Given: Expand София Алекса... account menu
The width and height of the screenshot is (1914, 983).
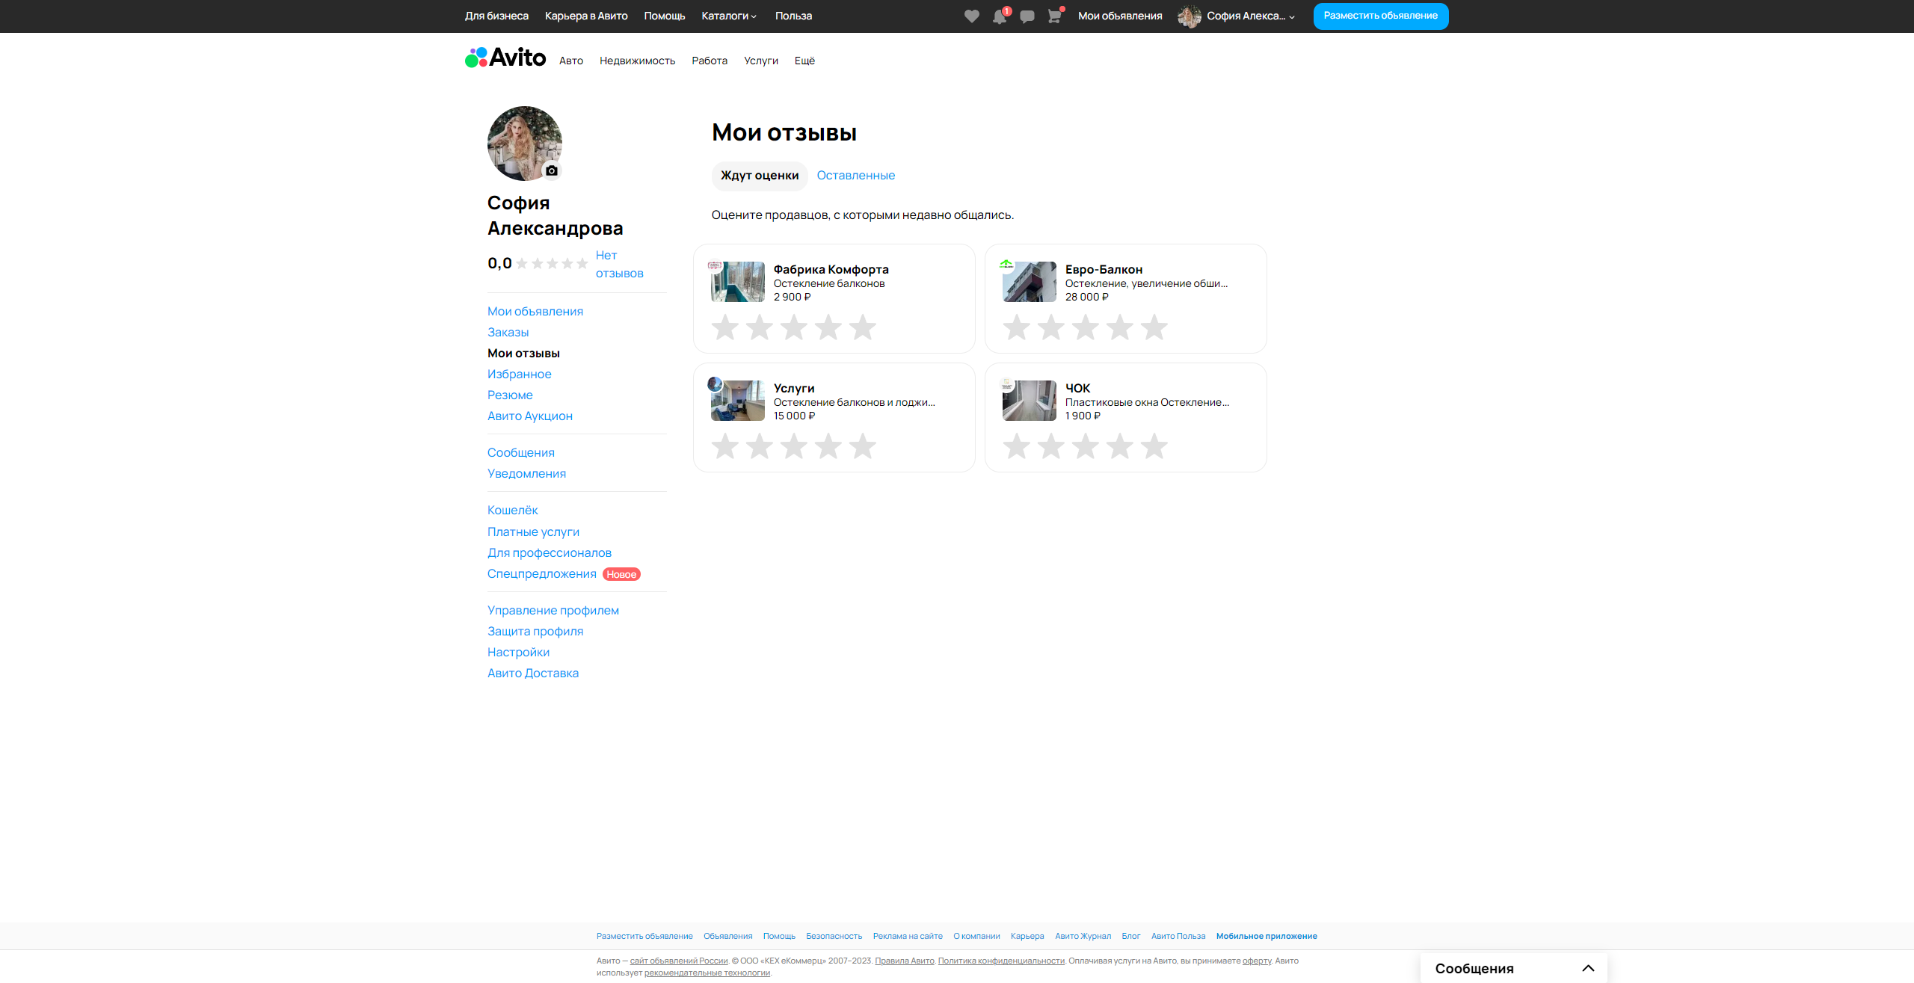Looking at the screenshot, I should [1251, 16].
